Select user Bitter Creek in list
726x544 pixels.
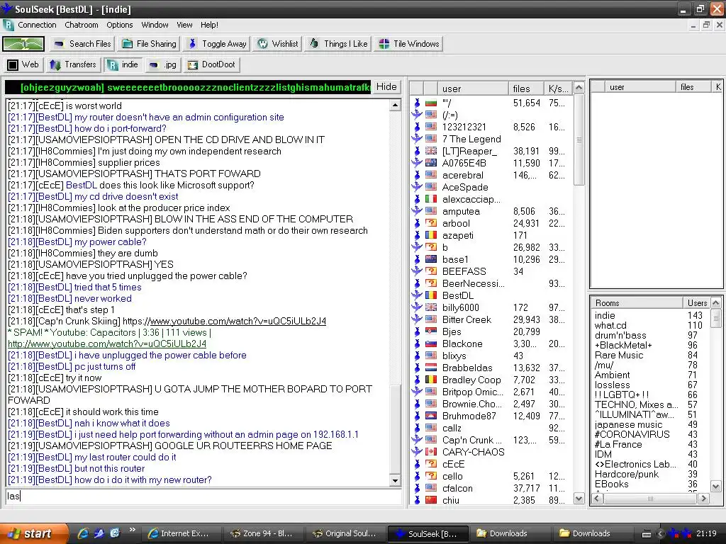tap(467, 319)
